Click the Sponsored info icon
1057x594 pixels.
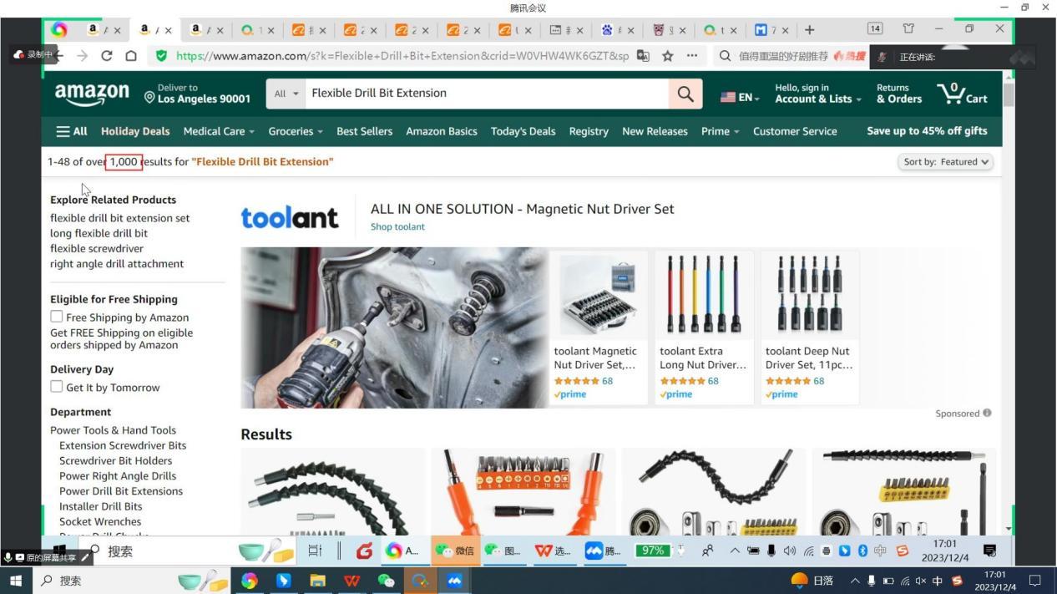pos(987,413)
